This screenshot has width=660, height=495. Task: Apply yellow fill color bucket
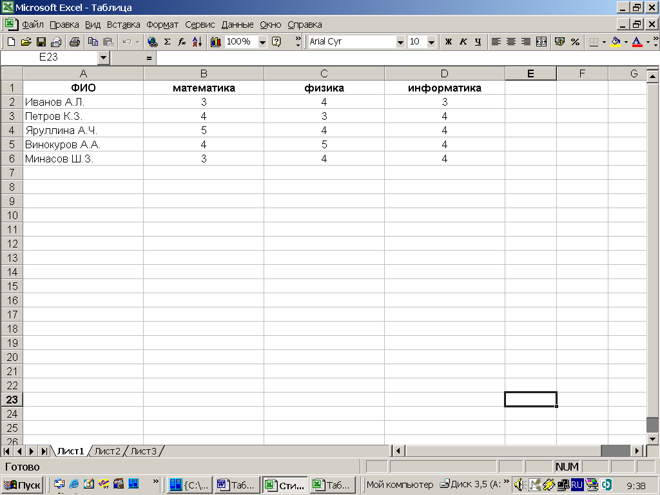[616, 42]
